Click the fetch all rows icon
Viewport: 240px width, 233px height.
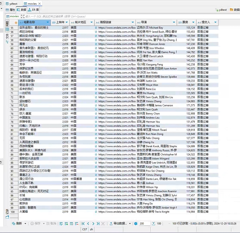point(103,224)
